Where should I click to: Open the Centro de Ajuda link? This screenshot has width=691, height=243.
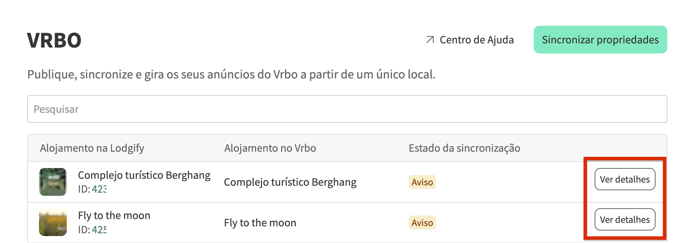coord(476,40)
